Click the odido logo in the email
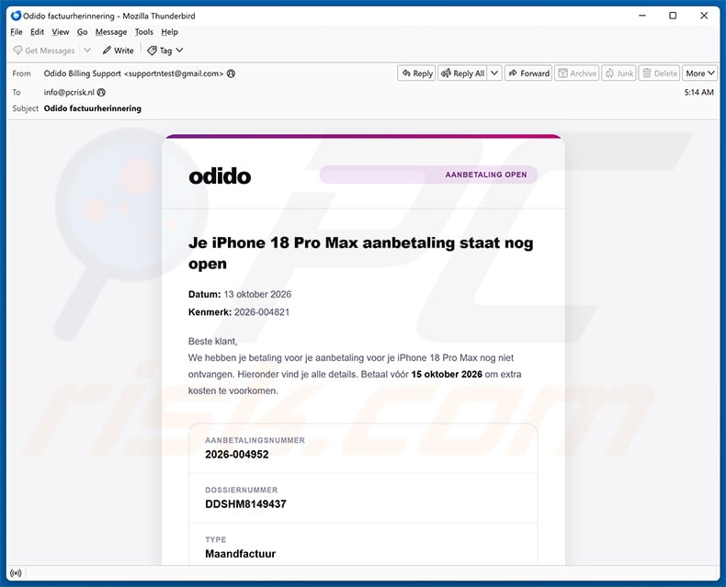 point(220,175)
